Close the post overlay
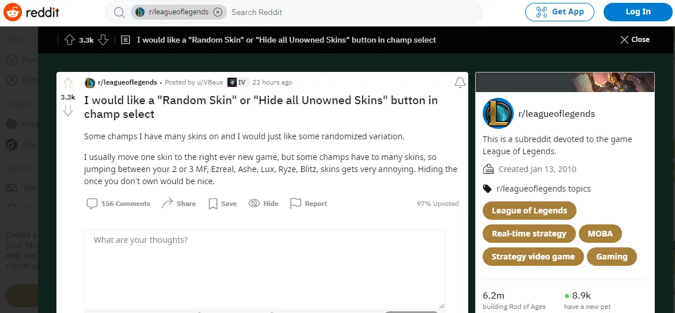This screenshot has height=313, width=675. click(635, 40)
